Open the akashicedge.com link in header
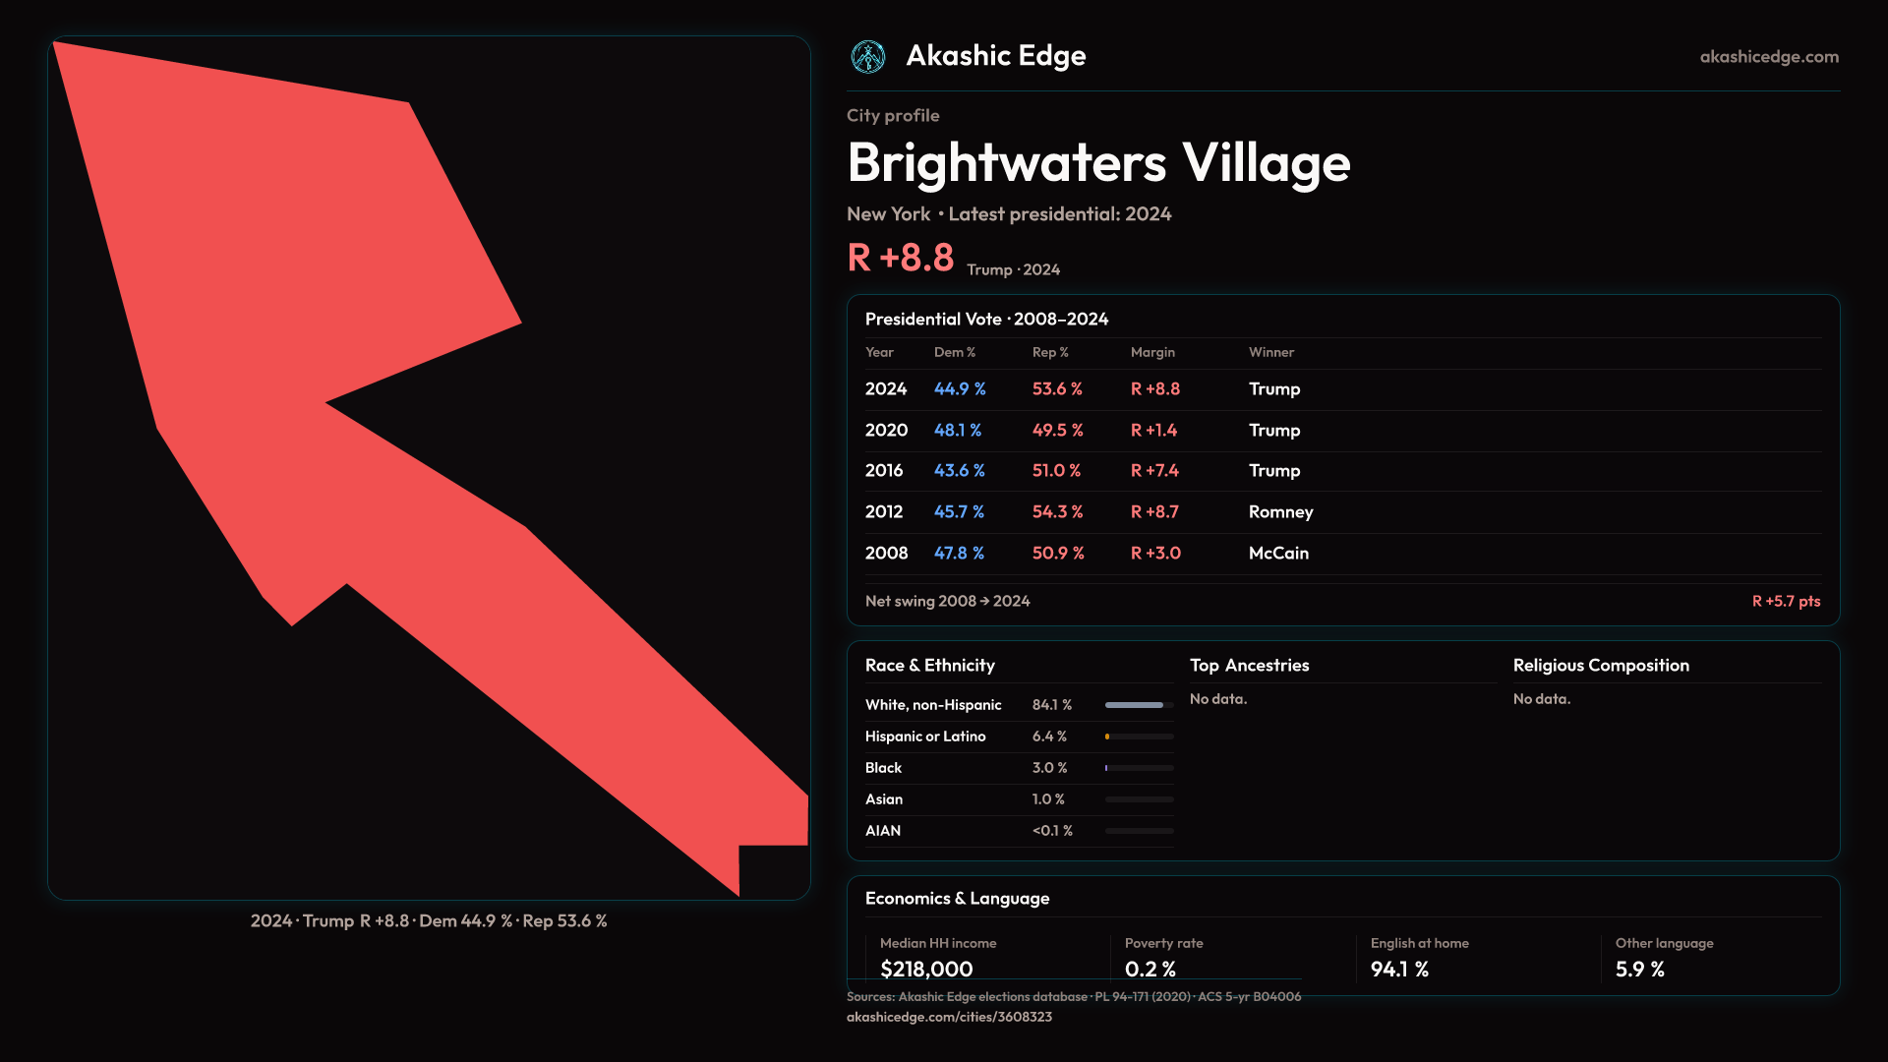Image resolution: width=1888 pixels, height=1062 pixels. click(1769, 57)
